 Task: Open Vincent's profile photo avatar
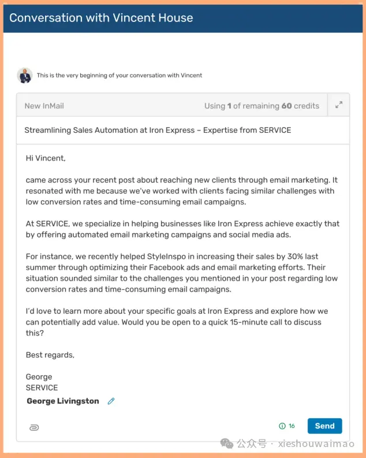point(25,75)
